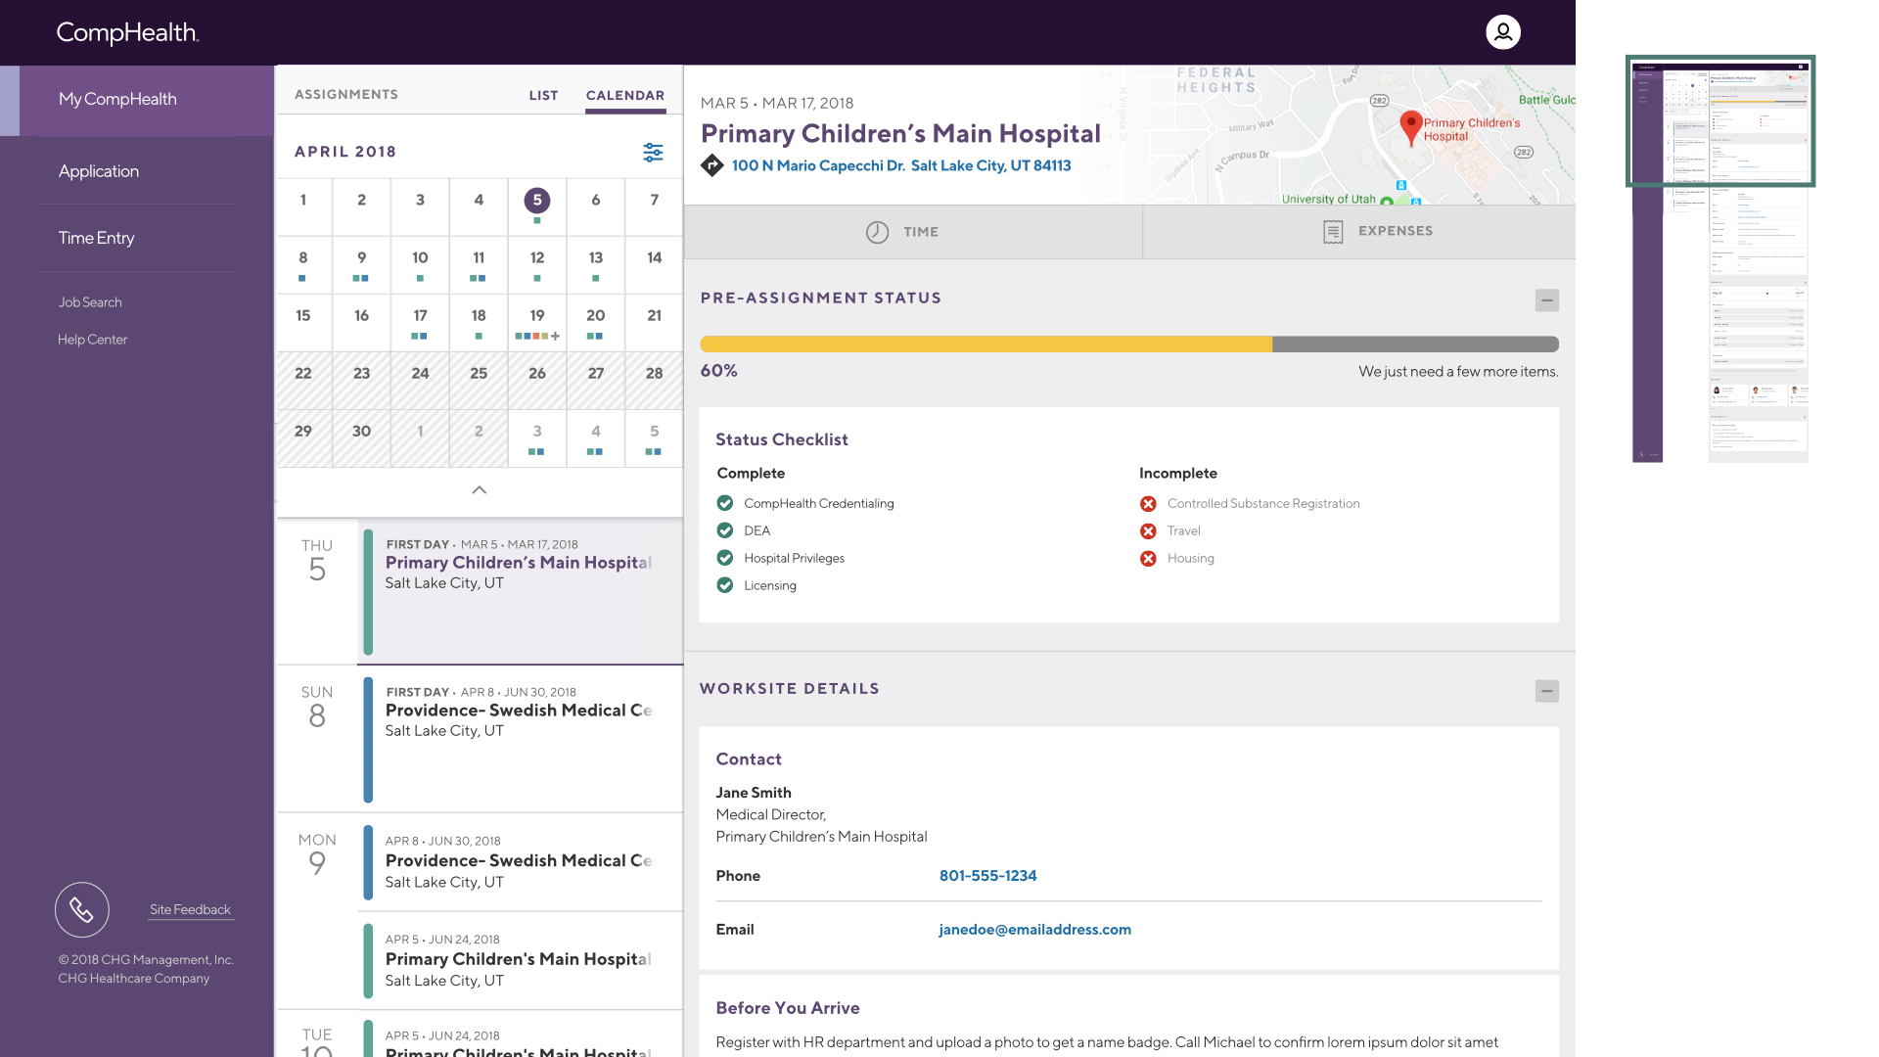The height and width of the screenshot is (1057, 1879).
Task: Click the red map pin for Primary Children's Hospital
Action: [x=1410, y=128]
